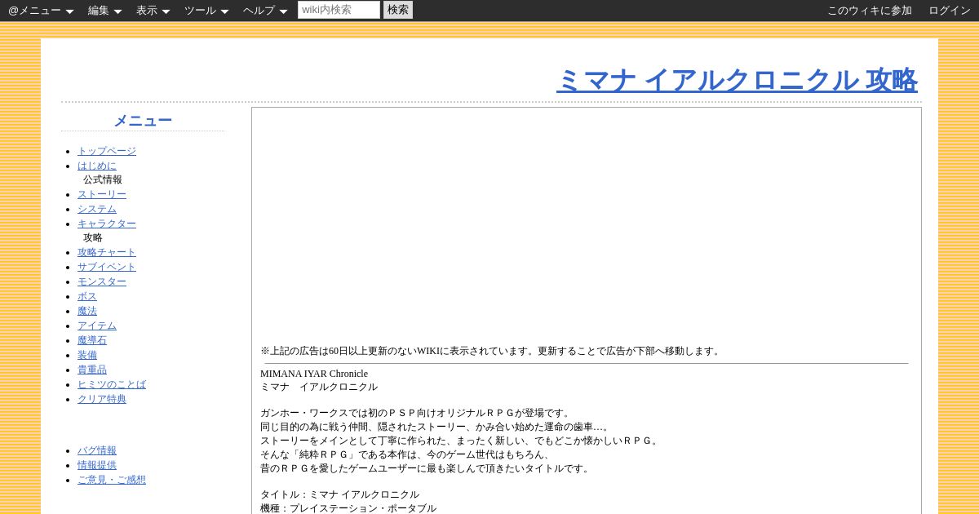The image size is (979, 514).
Task: Click このウィキに参加 link
Action: pos(870,11)
